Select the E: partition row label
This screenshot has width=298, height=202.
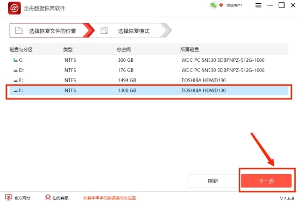click(21, 81)
